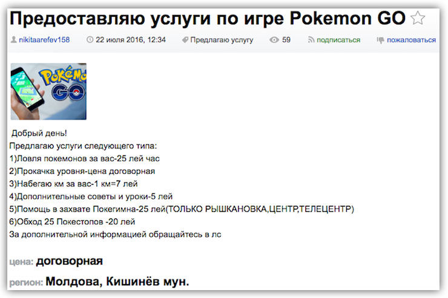This screenshot has width=448, height=298.
Task: Click the line about обращайтесь в лс
Action: (x=116, y=235)
